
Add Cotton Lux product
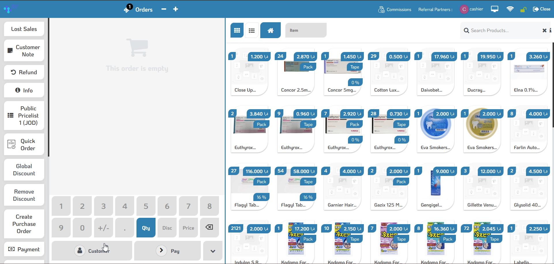pos(389,72)
